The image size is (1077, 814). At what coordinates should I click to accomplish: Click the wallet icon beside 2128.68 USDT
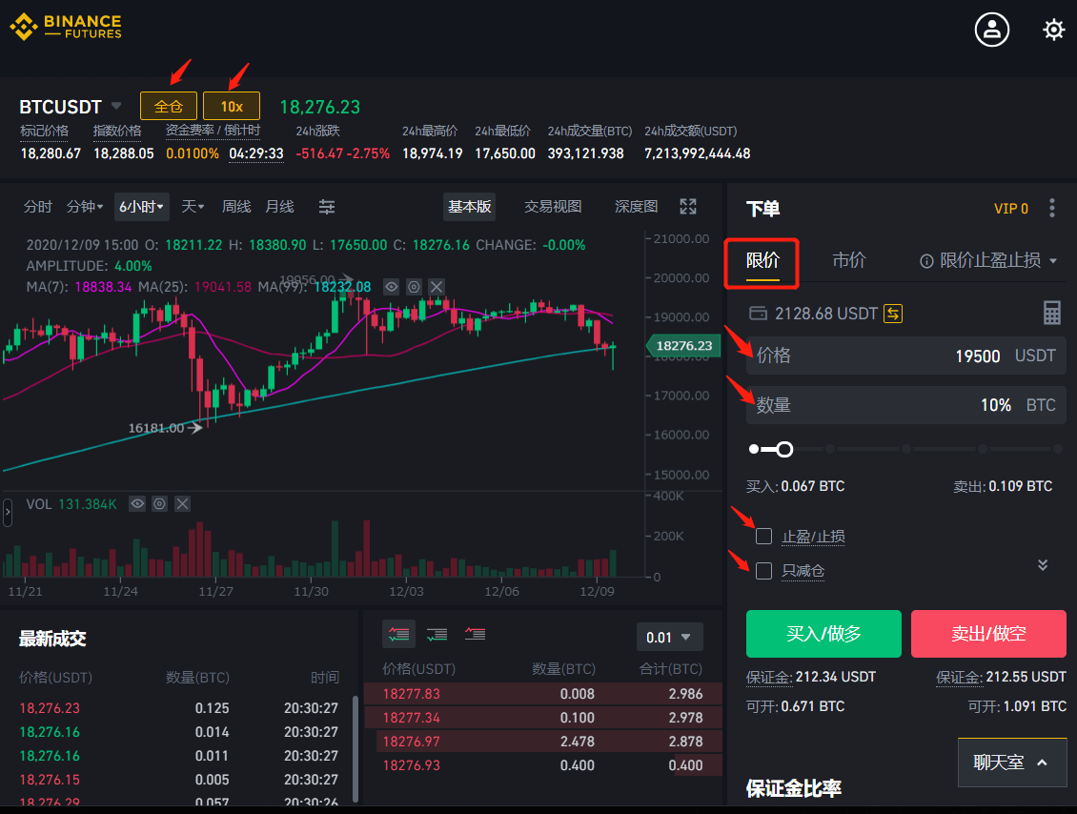tap(759, 314)
